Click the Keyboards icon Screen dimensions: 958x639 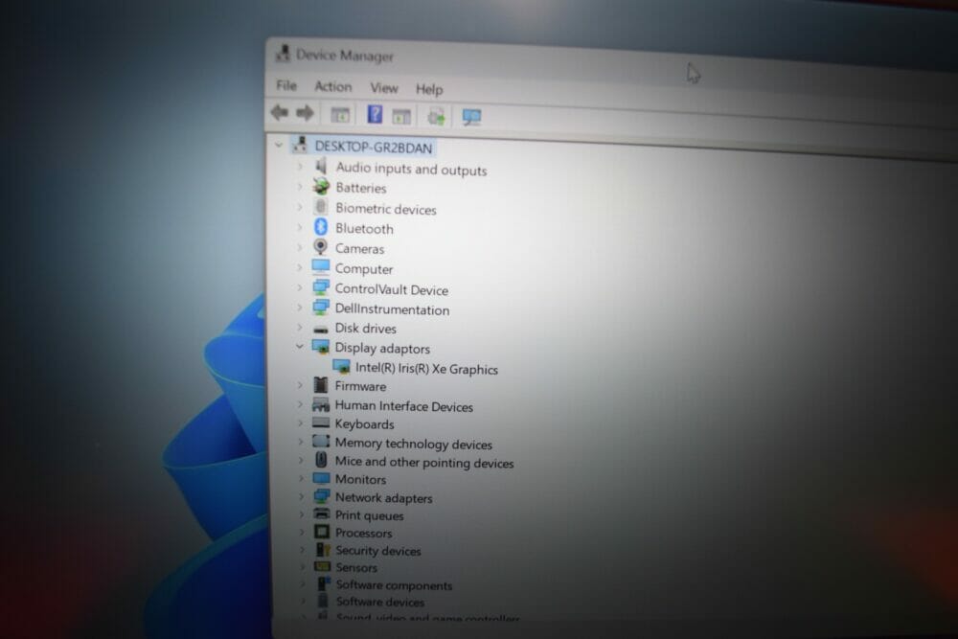pyautogui.click(x=321, y=422)
